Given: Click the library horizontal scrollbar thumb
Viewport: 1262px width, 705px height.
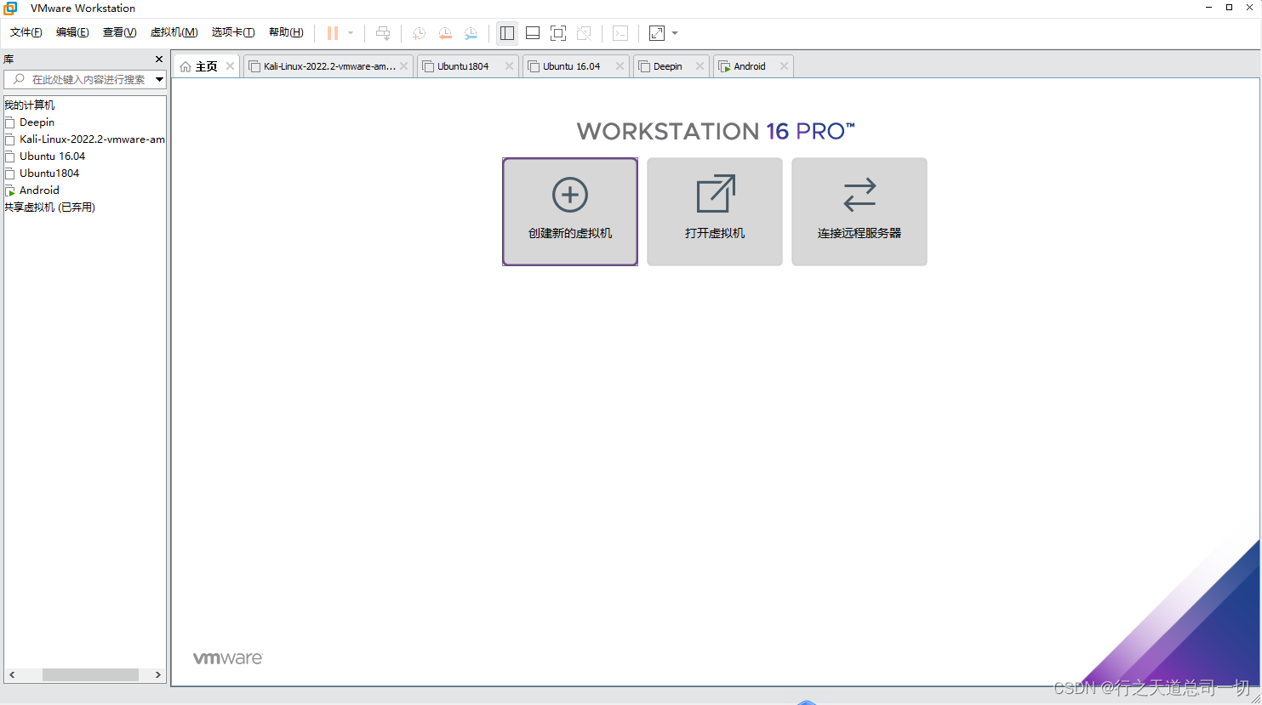Looking at the screenshot, I should (x=90, y=674).
